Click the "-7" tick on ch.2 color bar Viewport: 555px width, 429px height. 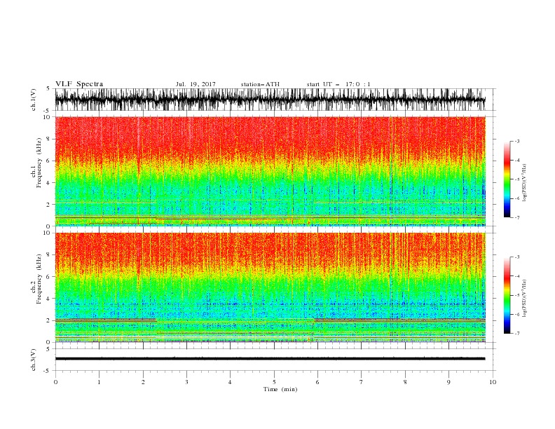(x=517, y=334)
